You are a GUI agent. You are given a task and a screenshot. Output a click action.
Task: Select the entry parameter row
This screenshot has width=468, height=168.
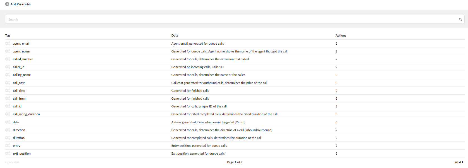click(x=16, y=145)
